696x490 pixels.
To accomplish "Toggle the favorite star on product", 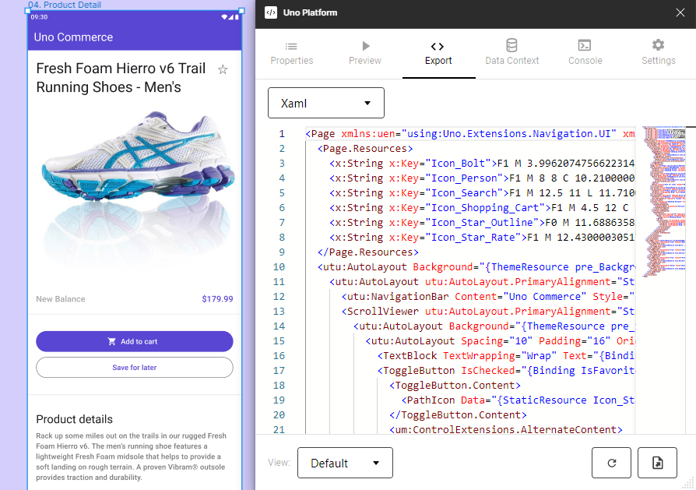I will pyautogui.click(x=223, y=70).
